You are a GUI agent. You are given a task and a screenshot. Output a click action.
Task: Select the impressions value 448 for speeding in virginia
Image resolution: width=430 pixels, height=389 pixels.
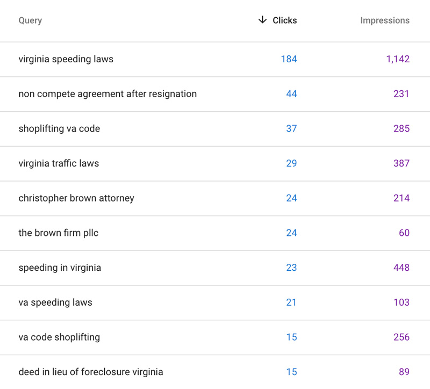(x=401, y=268)
